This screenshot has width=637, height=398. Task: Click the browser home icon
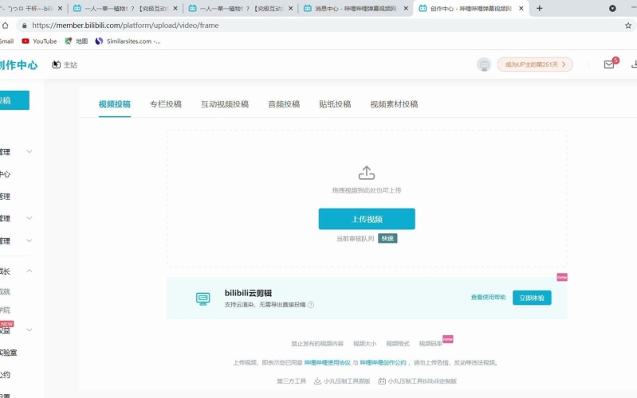pos(5,25)
